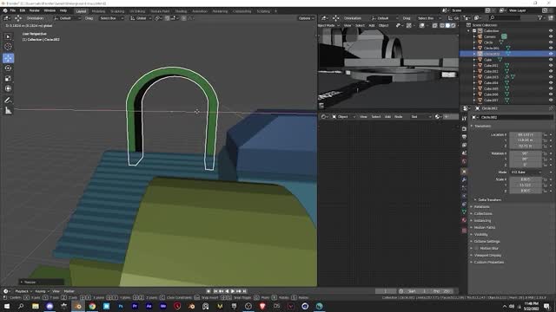Open the Render properties tab icon
Image resolution: width=556 pixels, height=312 pixels.
[464, 129]
